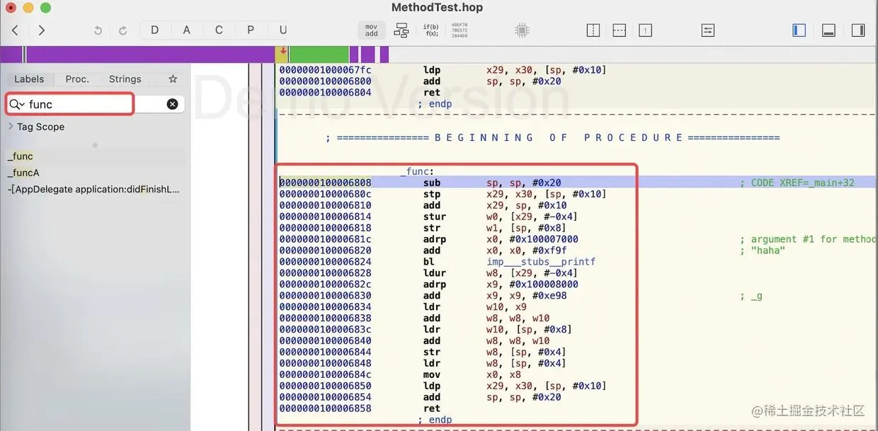Mark selection as Procedure with P button
Image resolution: width=878 pixels, height=431 pixels.
[251, 30]
